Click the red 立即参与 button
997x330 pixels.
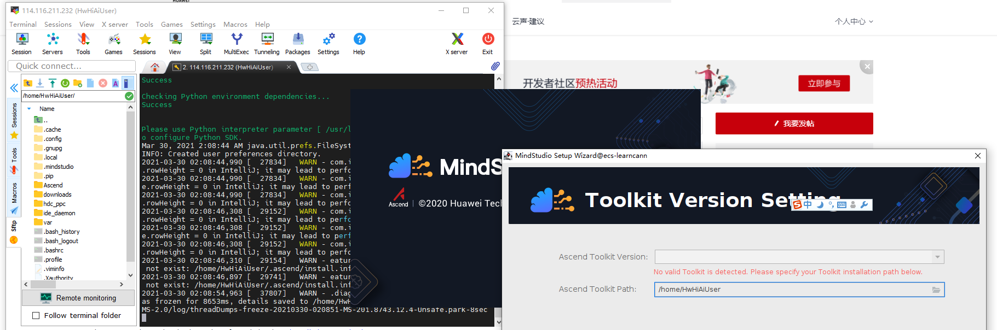click(x=824, y=83)
